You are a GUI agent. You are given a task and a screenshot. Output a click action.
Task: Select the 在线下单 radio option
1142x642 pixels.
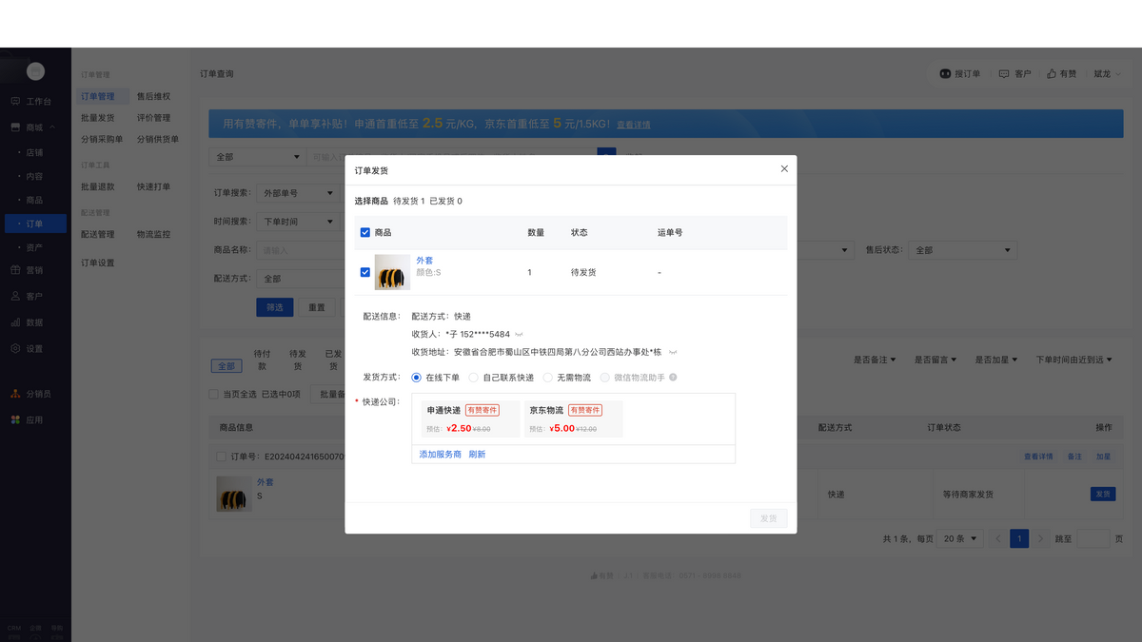click(x=416, y=378)
